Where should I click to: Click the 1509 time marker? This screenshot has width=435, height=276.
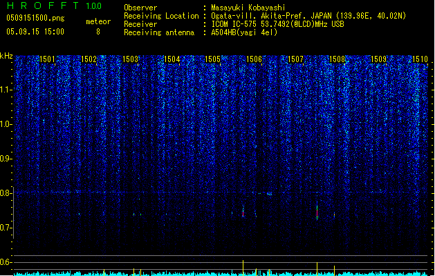(x=379, y=59)
